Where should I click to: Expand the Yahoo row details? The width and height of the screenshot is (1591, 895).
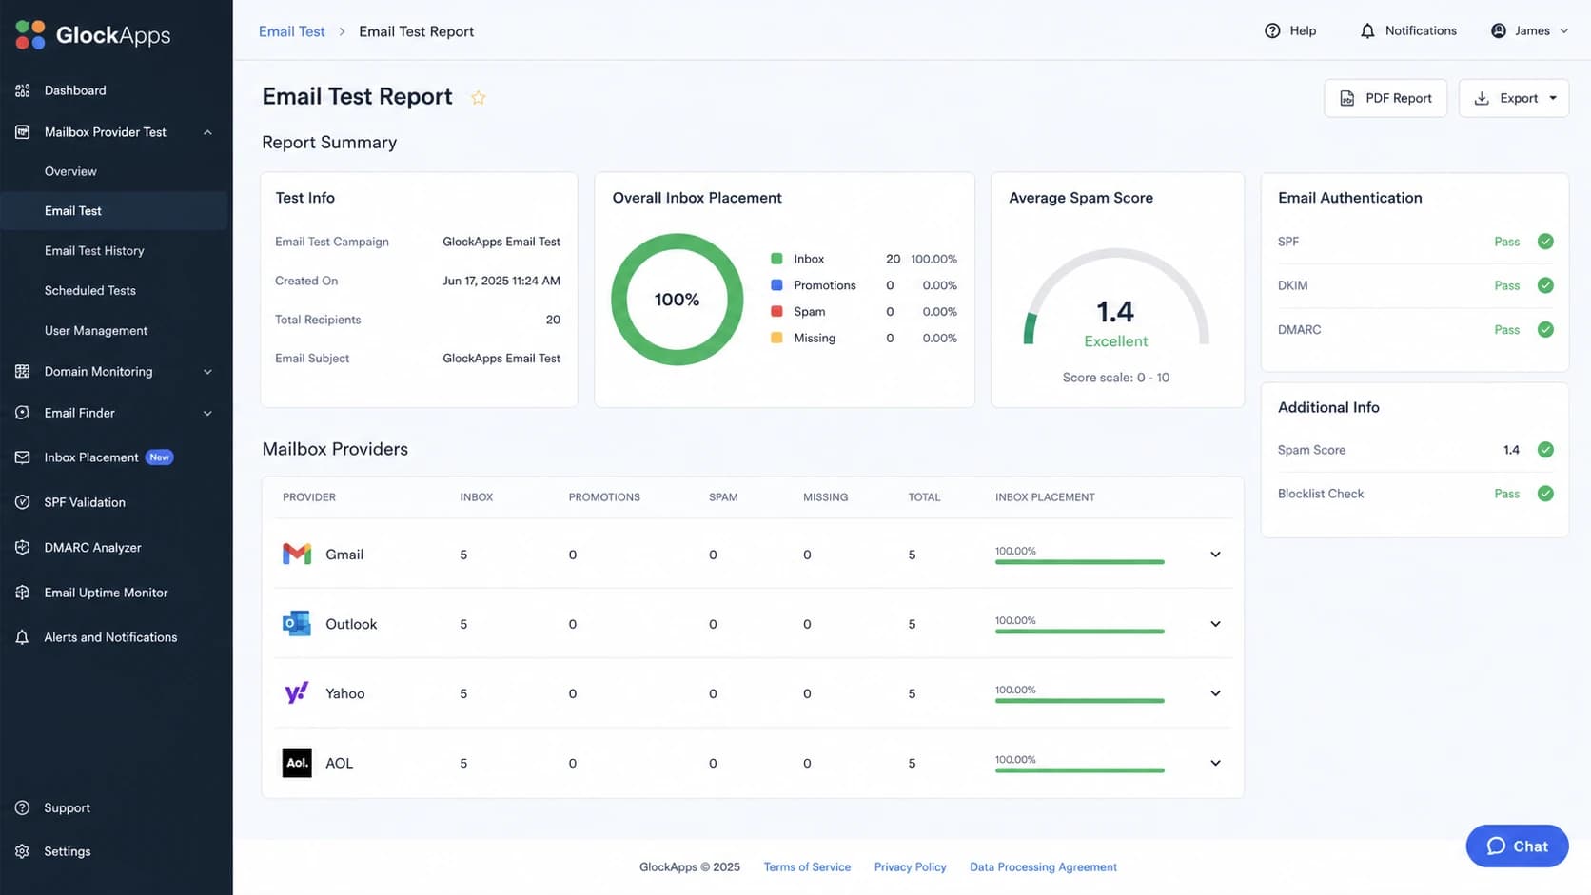pyautogui.click(x=1215, y=693)
